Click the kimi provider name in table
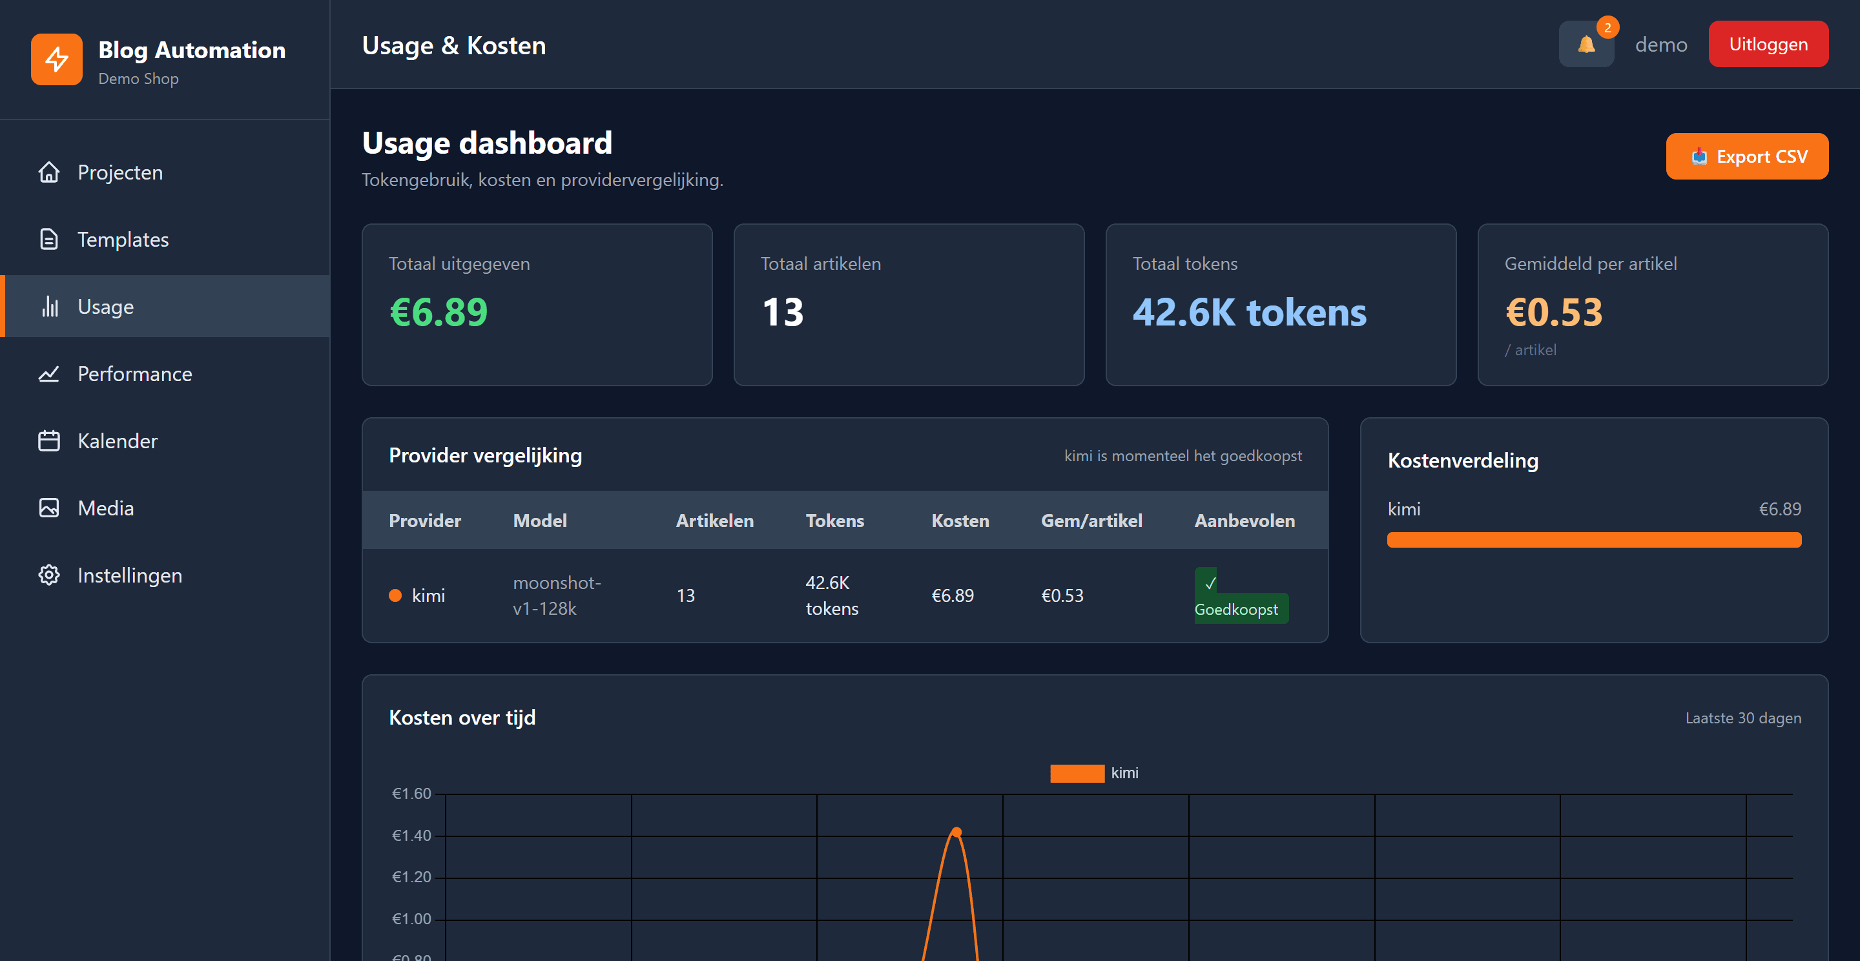Image resolution: width=1860 pixels, height=961 pixels. tap(428, 595)
